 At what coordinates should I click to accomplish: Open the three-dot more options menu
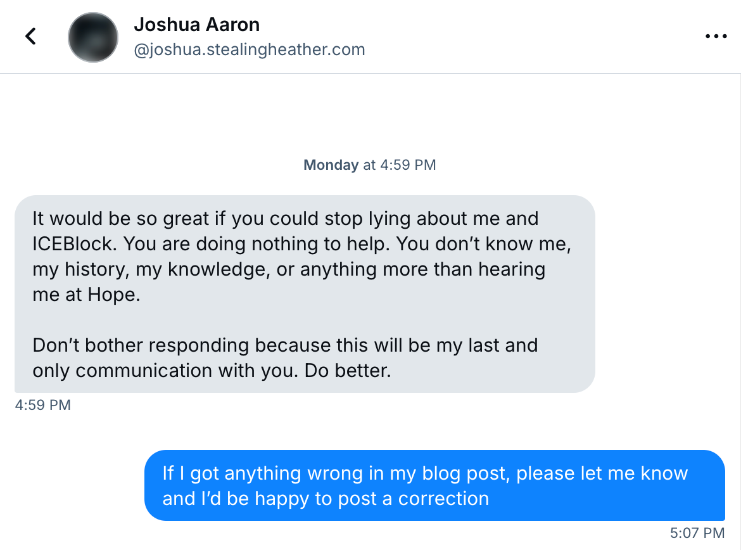716,36
